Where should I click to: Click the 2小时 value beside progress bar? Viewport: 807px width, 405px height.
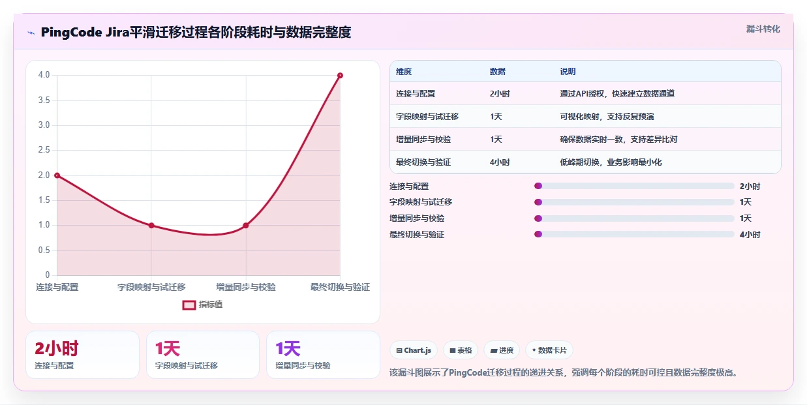tap(750, 187)
